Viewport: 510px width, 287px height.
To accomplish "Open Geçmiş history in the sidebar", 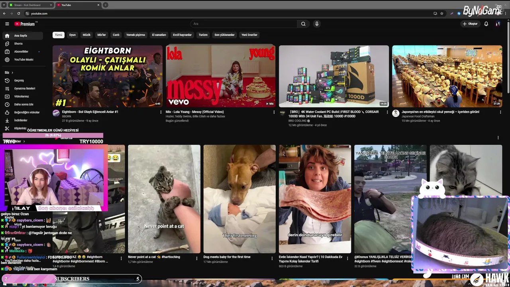I will pyautogui.click(x=22, y=81).
